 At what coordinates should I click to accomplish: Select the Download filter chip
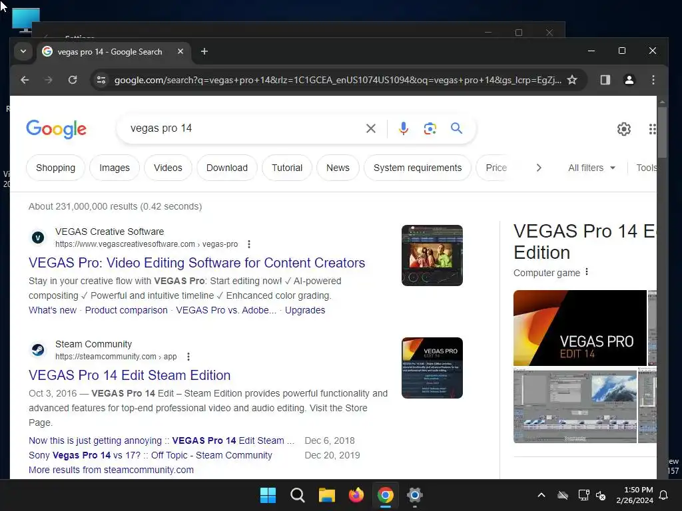point(227,168)
